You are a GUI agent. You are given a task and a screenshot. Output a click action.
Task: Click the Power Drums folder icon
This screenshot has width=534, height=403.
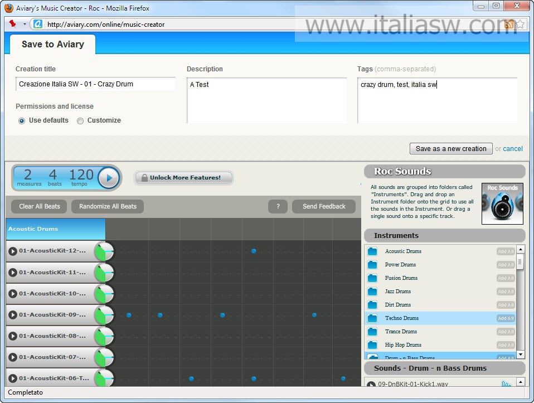[372, 265]
